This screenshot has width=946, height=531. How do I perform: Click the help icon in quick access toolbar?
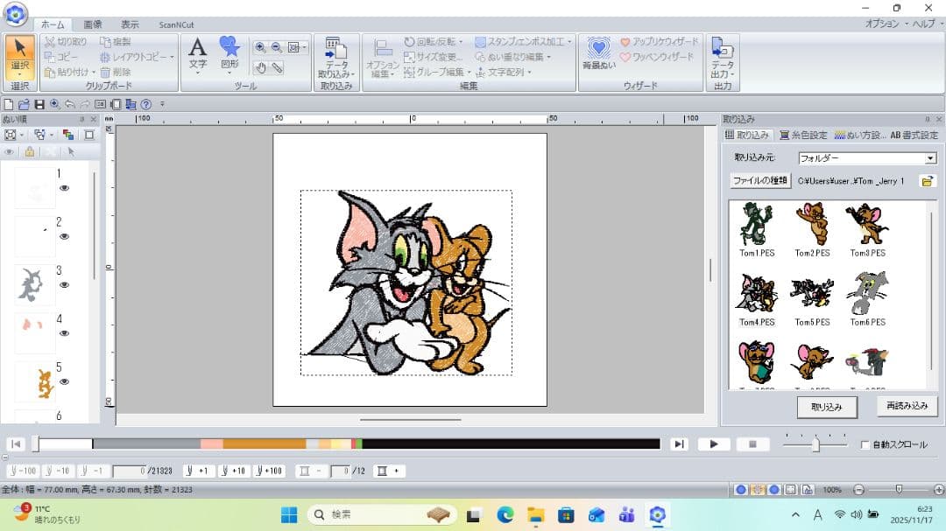146,104
